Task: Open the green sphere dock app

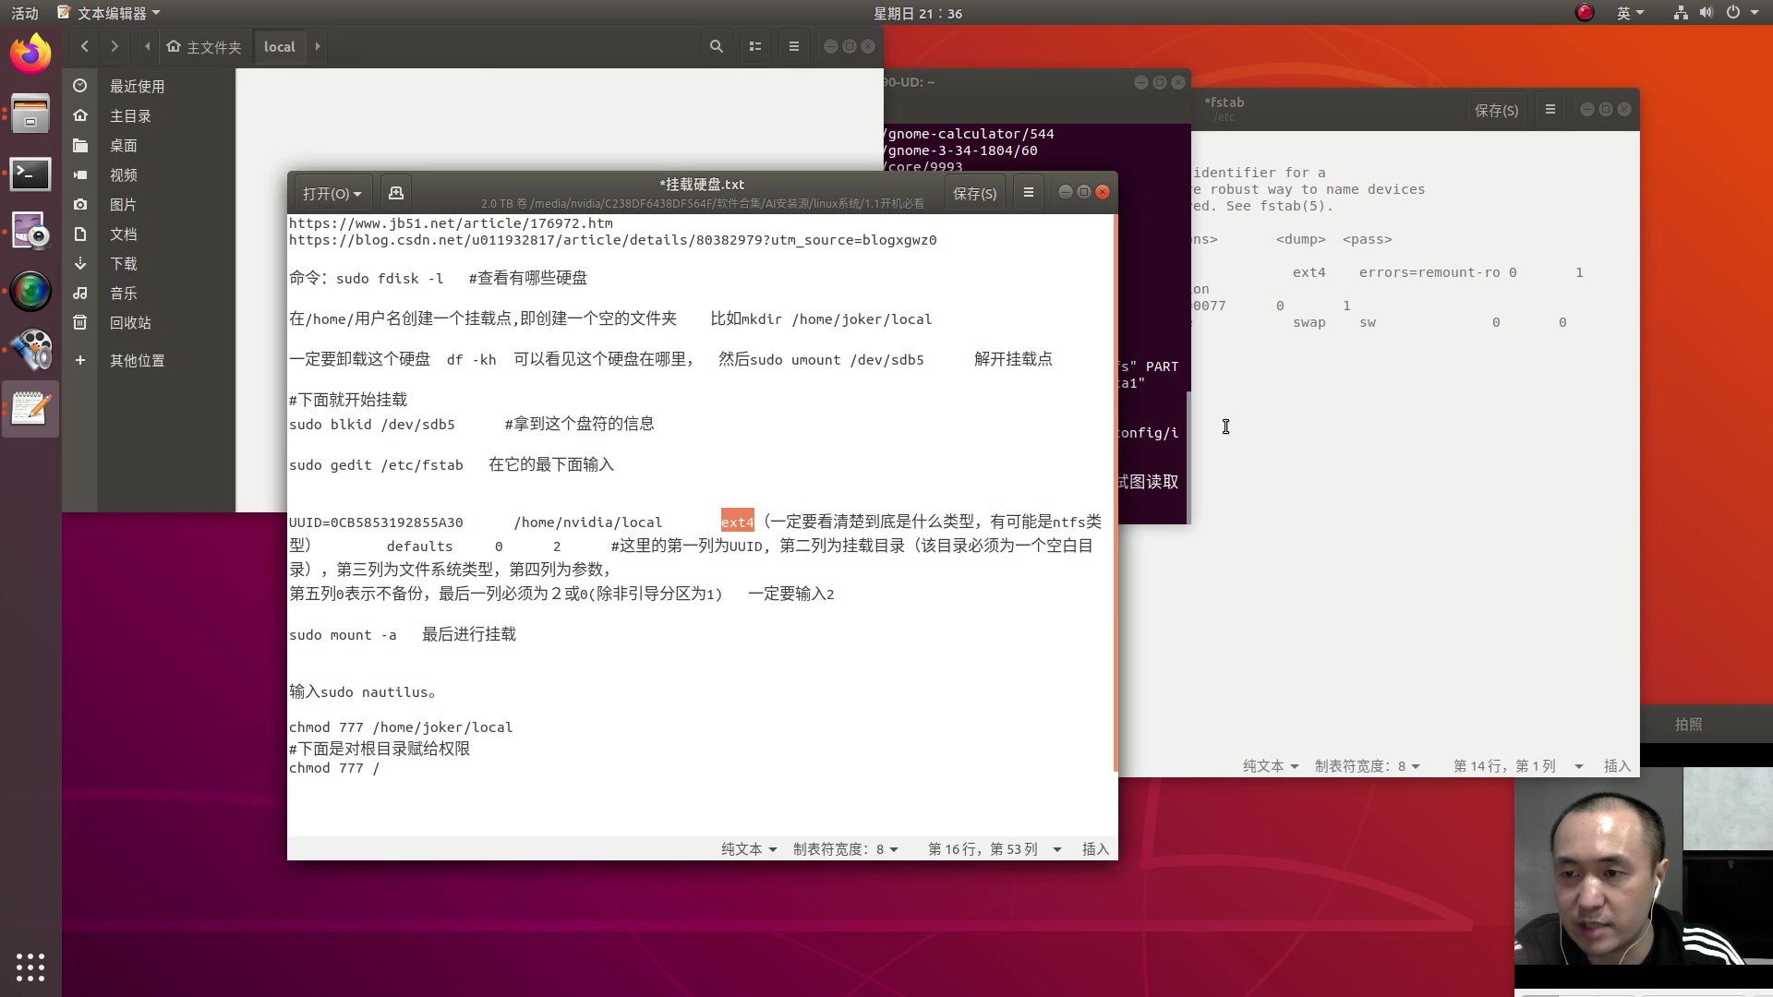Action: pos(30,291)
